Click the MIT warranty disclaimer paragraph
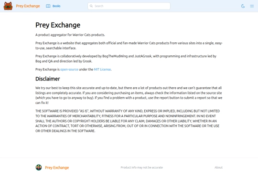Image resolution: width=258 pixels, height=193 pixels. coord(128,121)
